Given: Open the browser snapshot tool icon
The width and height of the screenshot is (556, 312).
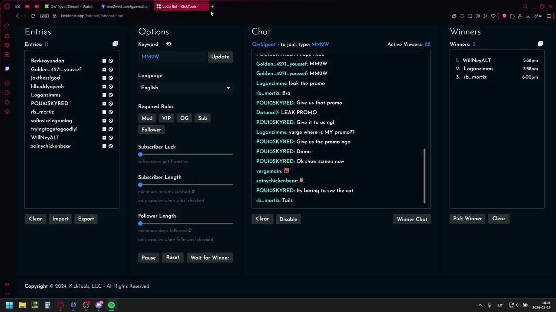Looking at the screenshot, I should tap(470, 16).
